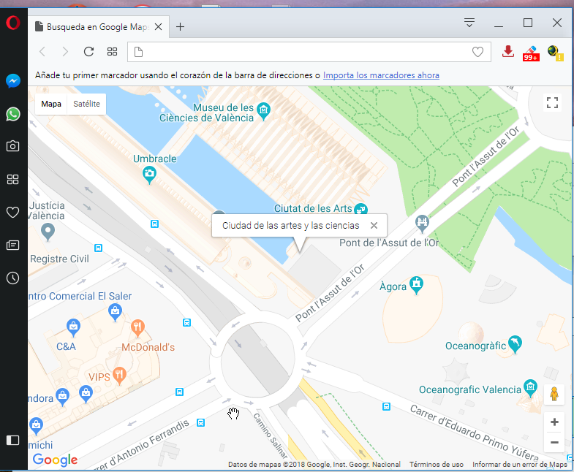Close the Ciudad de las artes info window
Viewport: 574px width, 472px height.
pos(374,225)
